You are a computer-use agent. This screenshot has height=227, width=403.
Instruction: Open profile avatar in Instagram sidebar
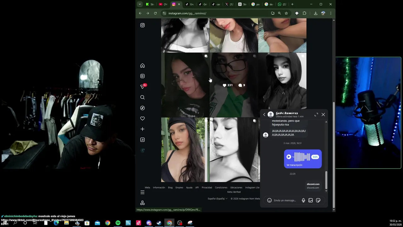[142, 150]
